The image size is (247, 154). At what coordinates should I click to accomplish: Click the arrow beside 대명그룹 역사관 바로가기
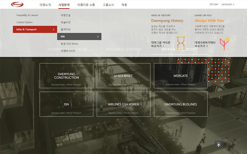[x=164, y=46]
